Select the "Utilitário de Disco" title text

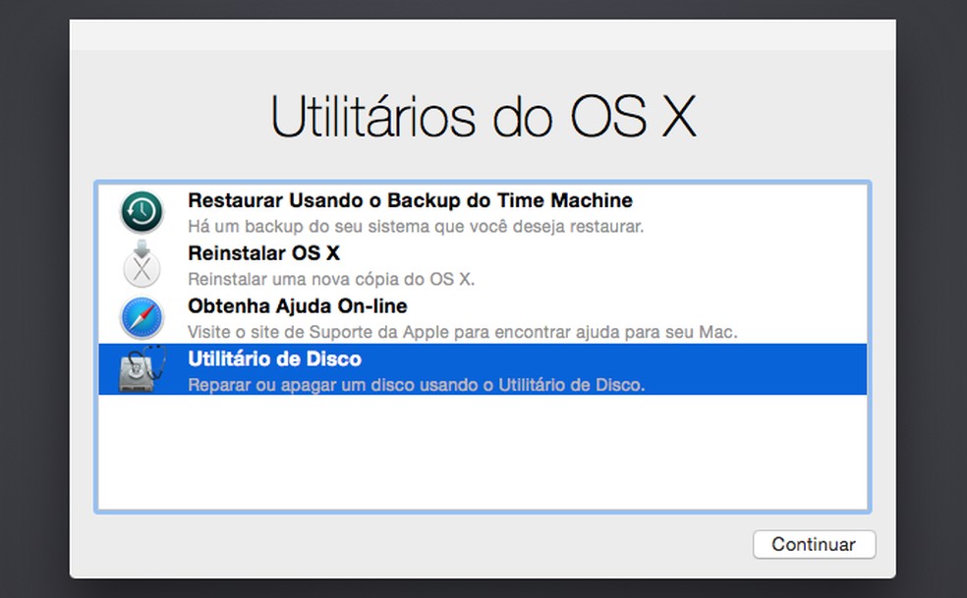(274, 359)
